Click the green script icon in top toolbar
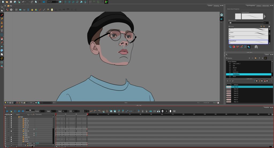The height and width of the screenshot is (148, 274). click(x=106, y=2)
